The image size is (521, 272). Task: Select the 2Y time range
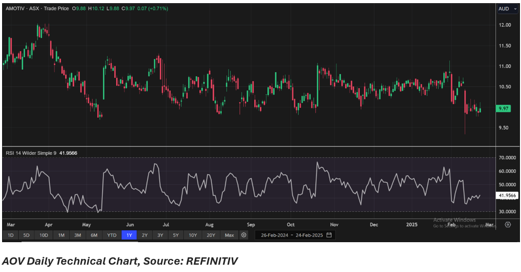coord(144,235)
